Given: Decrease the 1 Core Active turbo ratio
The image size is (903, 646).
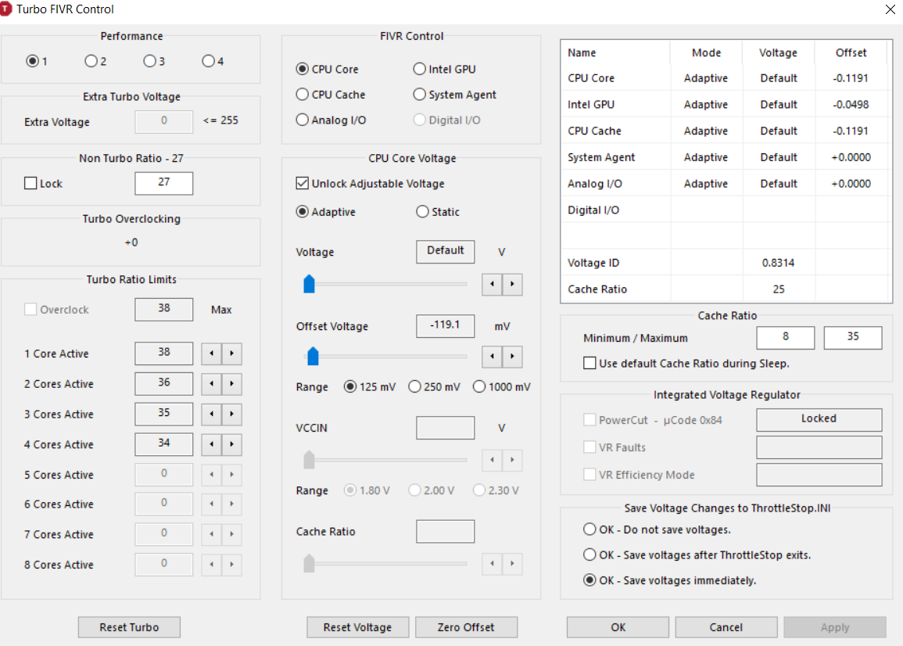Looking at the screenshot, I should point(211,354).
